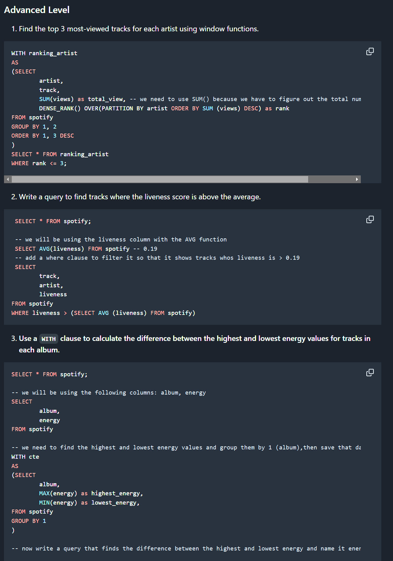Click the "Advanced Level" heading
The height and width of the screenshot is (561, 393).
pos(37,10)
